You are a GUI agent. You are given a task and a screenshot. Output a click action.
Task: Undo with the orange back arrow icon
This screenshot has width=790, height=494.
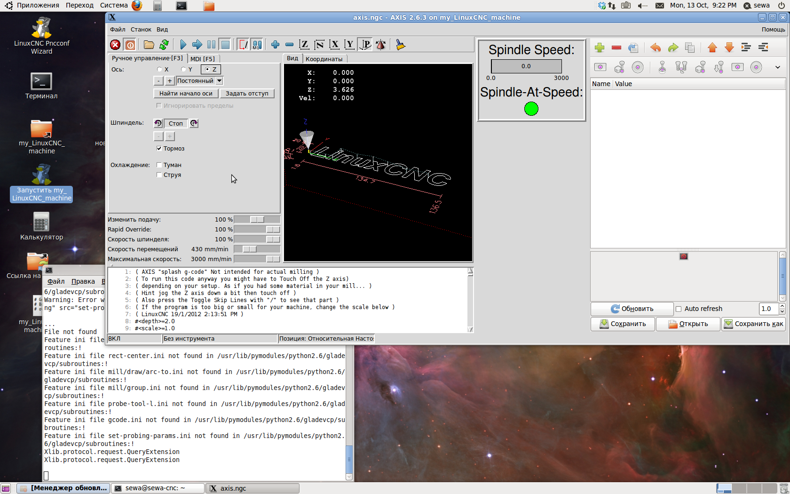point(656,48)
